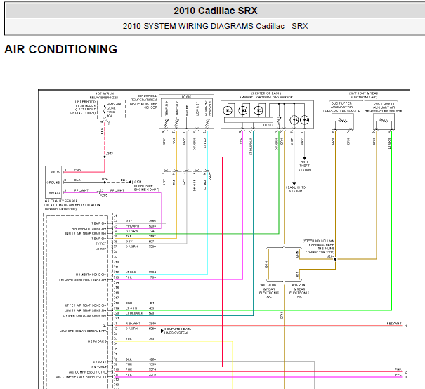Click the "AMBIENT LIGHT/SUNLOAD SENSOR" label
The image size is (425, 389).
pos(266,97)
